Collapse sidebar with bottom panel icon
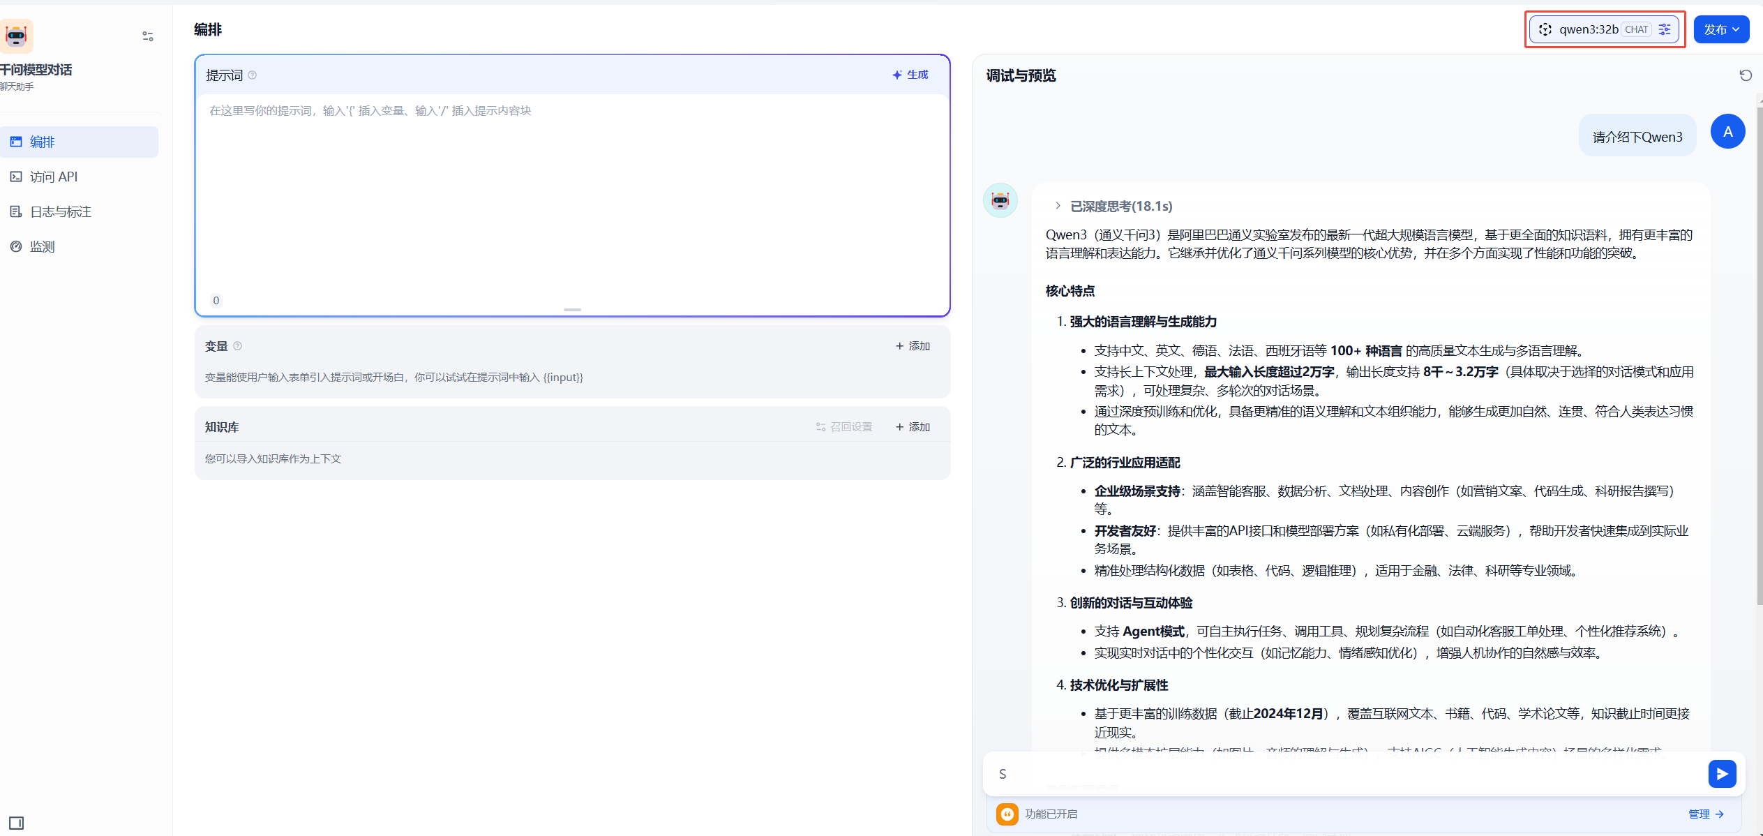The image size is (1763, 836). coord(17,823)
